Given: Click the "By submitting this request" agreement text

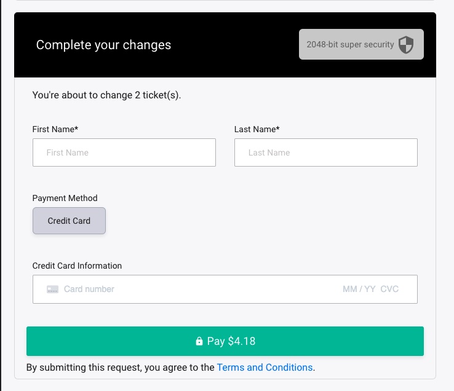Looking at the screenshot, I should [x=121, y=367].
